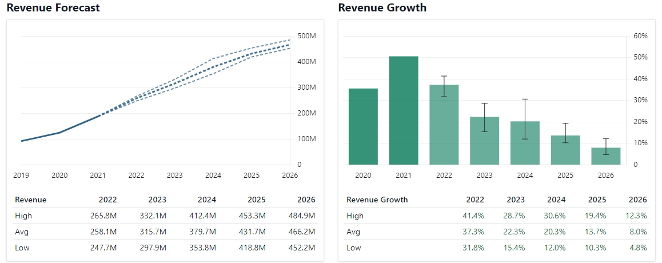
Task: Click the 2023 growth bar
Action: pos(485,141)
